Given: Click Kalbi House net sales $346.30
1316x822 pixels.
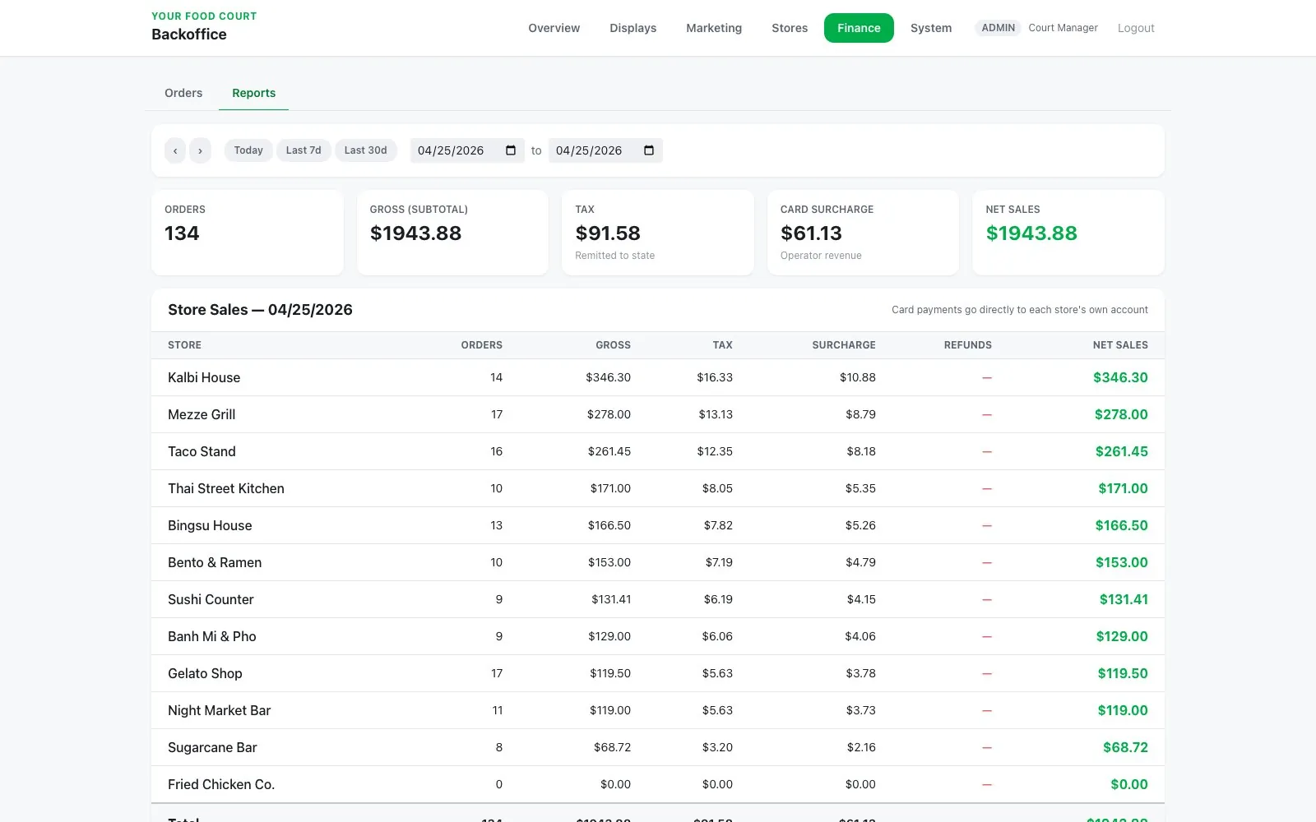Looking at the screenshot, I should tap(1120, 377).
